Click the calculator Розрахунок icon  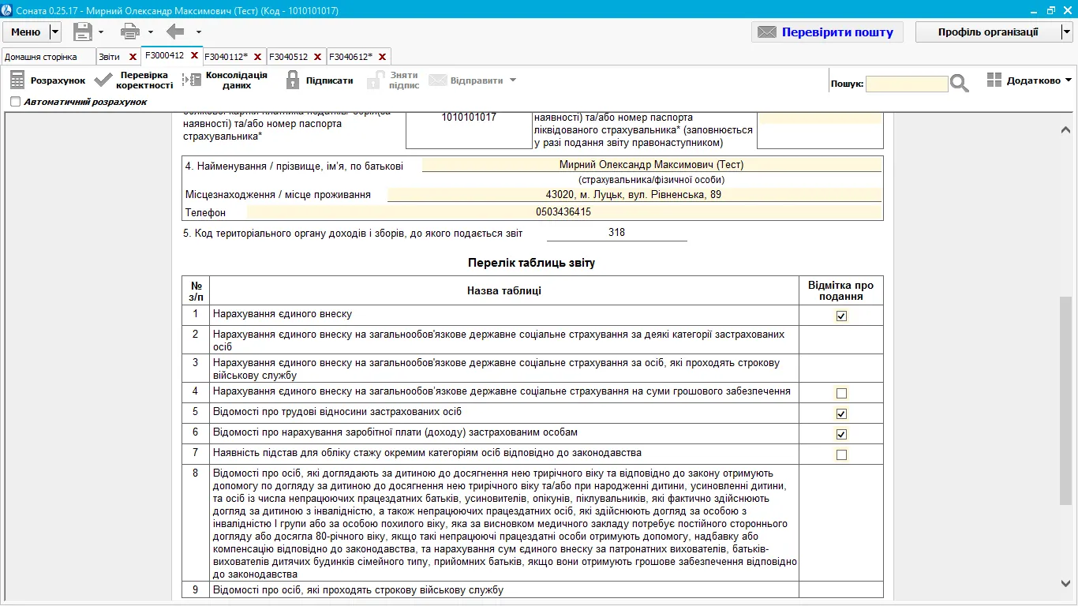coord(17,80)
